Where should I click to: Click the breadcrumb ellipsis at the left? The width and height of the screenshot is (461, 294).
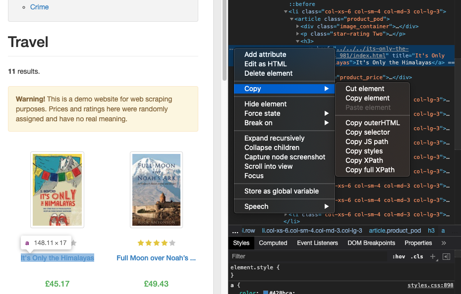tap(235, 231)
